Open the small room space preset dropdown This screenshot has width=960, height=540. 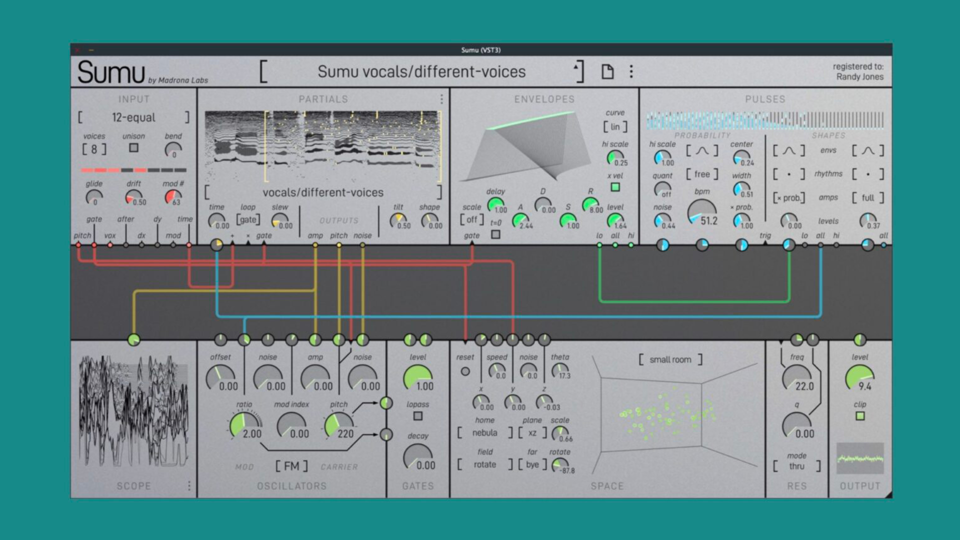(670, 359)
